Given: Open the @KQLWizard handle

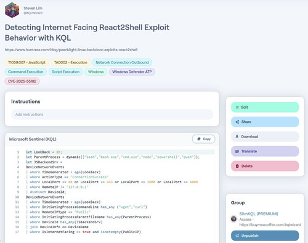Looking at the screenshot, I should (33, 13).
